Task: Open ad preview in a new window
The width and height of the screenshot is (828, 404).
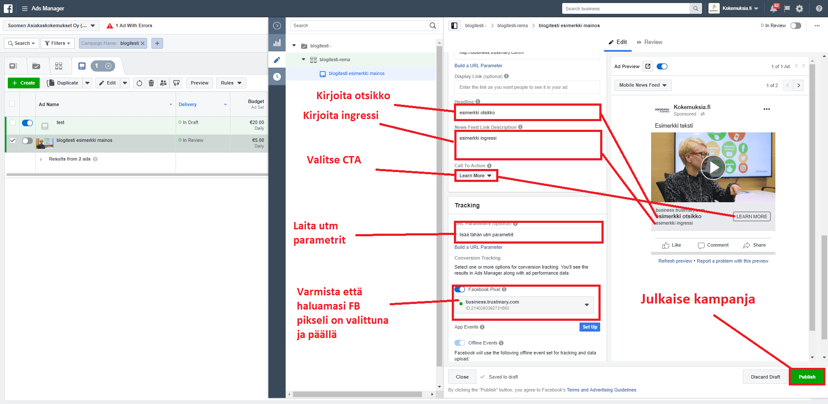Action: coord(648,66)
